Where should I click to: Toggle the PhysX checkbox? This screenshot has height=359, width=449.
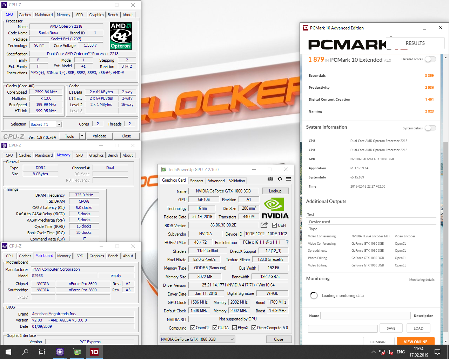pyautogui.click(x=234, y=328)
